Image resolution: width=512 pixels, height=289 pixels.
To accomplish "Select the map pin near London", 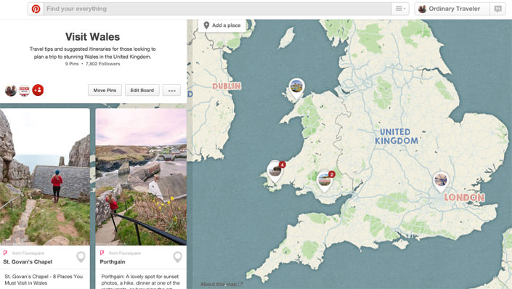I will (x=441, y=182).
